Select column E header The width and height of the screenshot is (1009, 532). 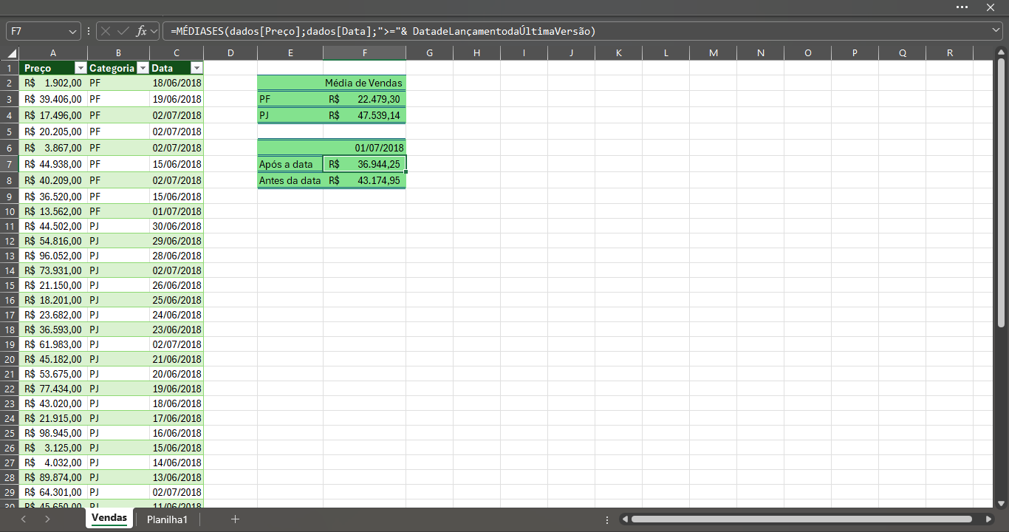pos(290,52)
